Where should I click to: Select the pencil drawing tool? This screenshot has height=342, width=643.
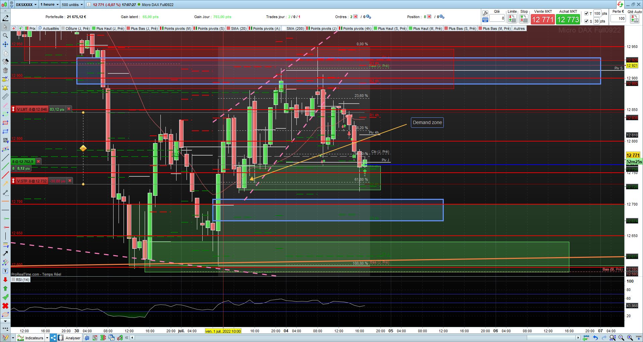click(x=5, y=18)
